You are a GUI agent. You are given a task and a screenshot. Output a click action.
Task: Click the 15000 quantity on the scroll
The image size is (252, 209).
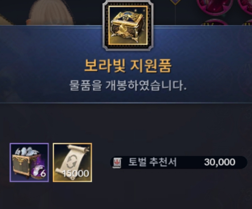76,174
